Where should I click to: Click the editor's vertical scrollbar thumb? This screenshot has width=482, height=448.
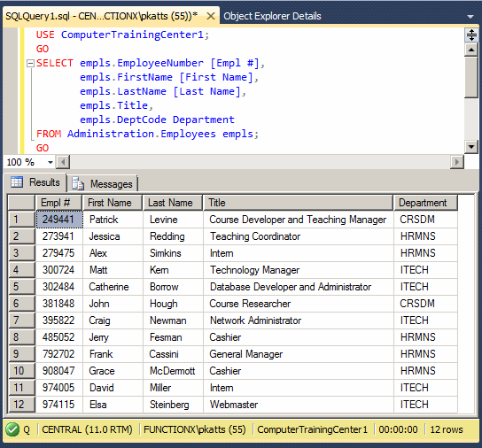(x=471, y=77)
